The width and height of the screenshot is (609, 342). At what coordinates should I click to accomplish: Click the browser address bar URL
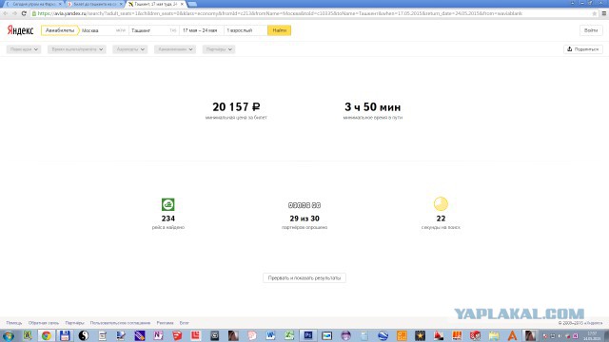coord(280,13)
